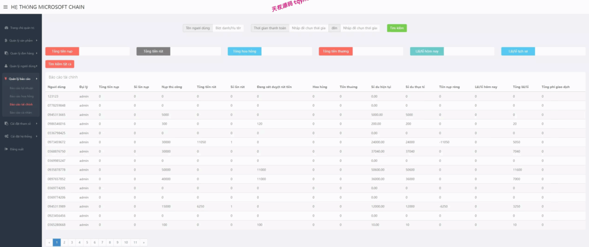Screen dimensions: 589x247
Task: Click the 50600.00 current balance value
Action: (x=377, y=169)
